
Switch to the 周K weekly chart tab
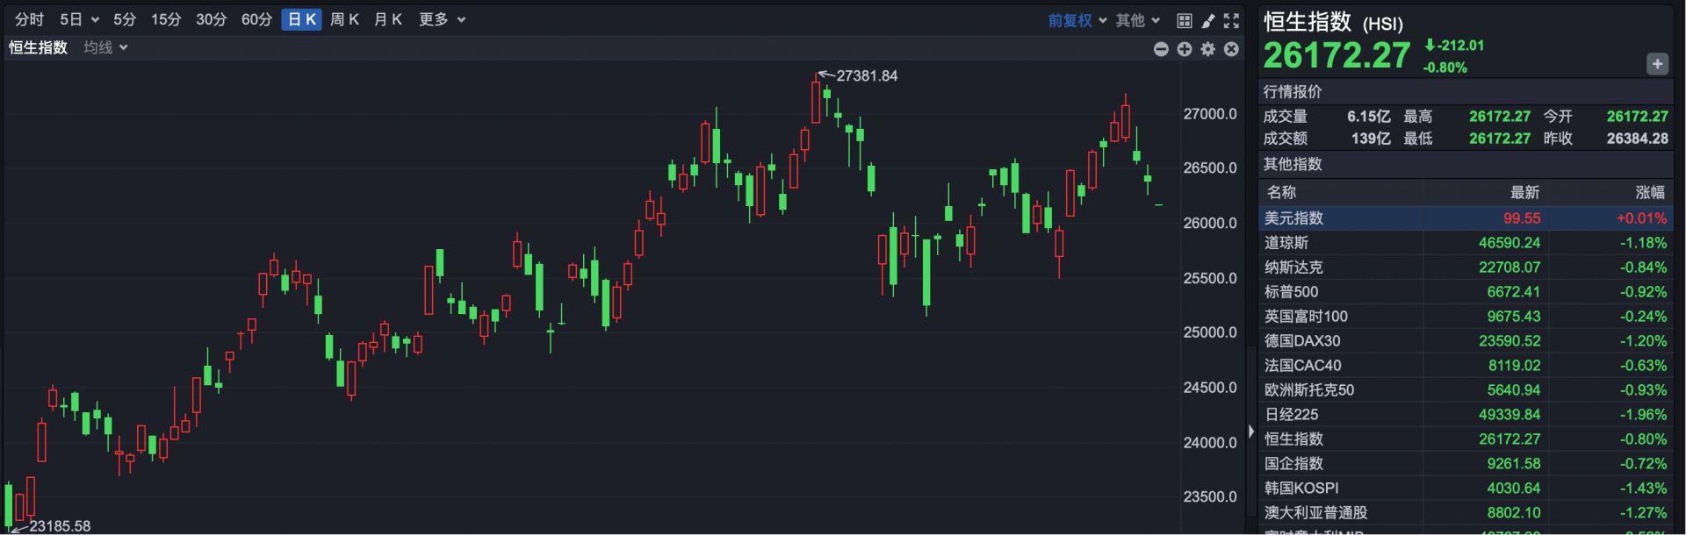tap(344, 19)
